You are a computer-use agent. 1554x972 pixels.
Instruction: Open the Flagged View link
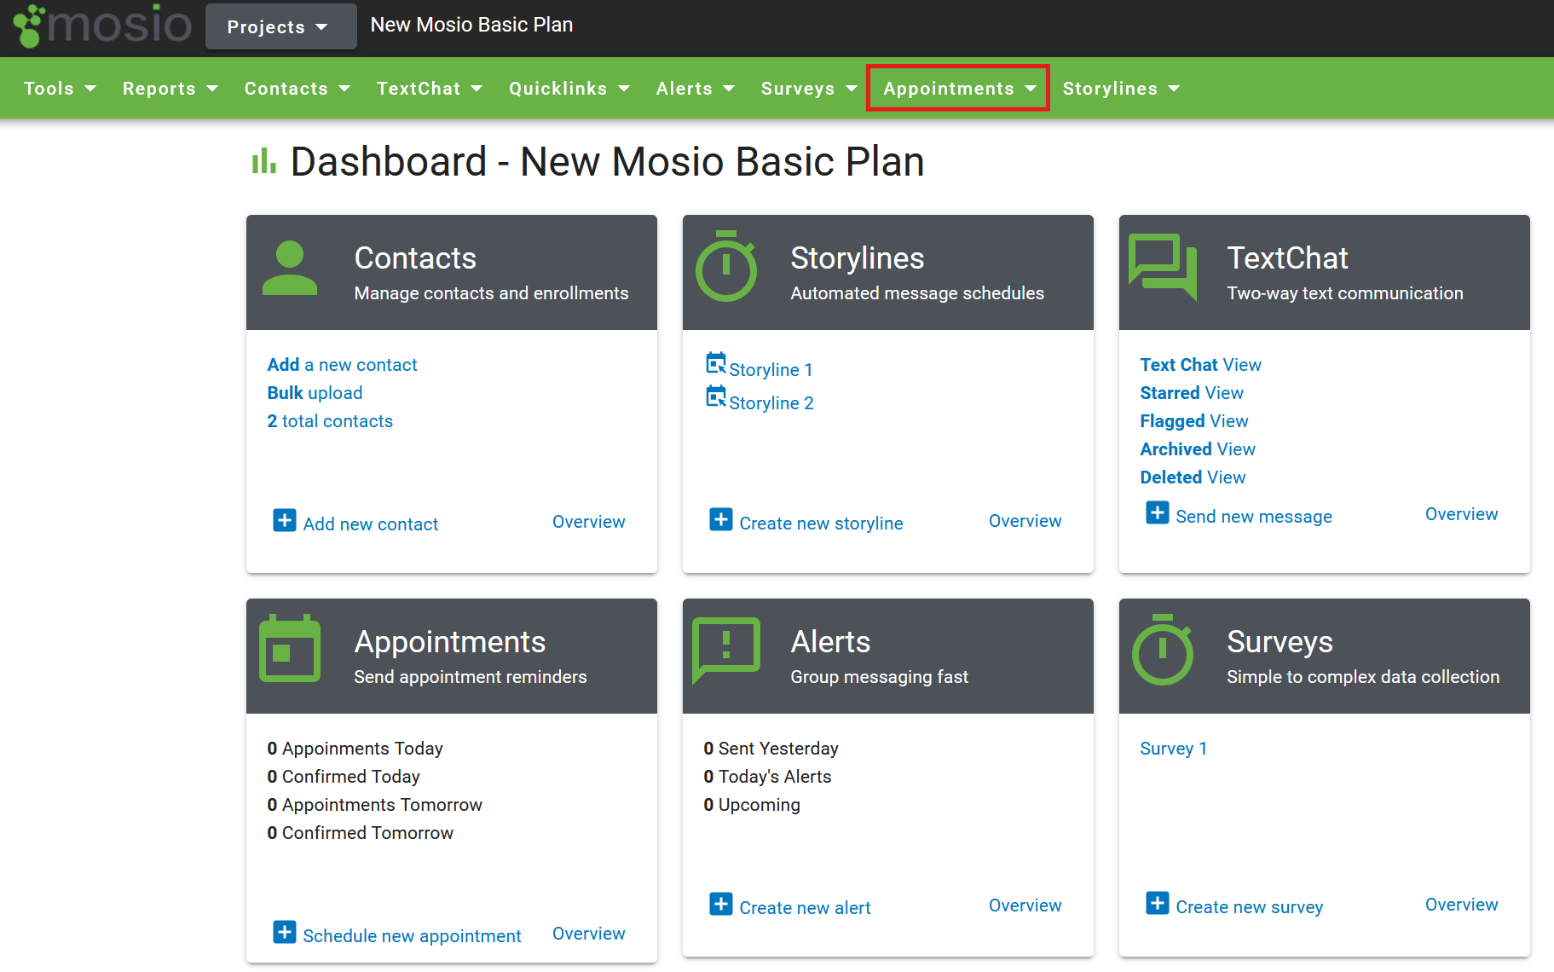[x=1194, y=421]
